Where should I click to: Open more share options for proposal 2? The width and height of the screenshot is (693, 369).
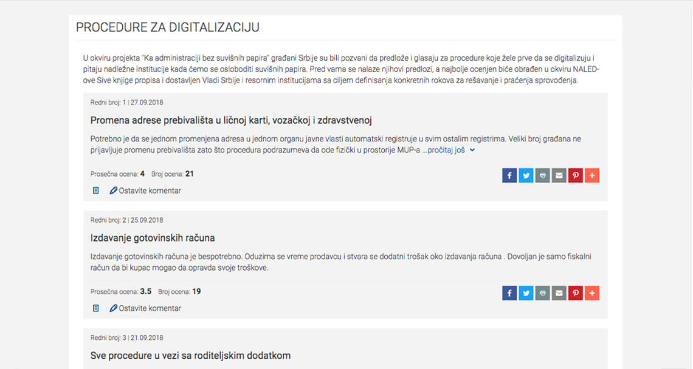pyautogui.click(x=592, y=293)
